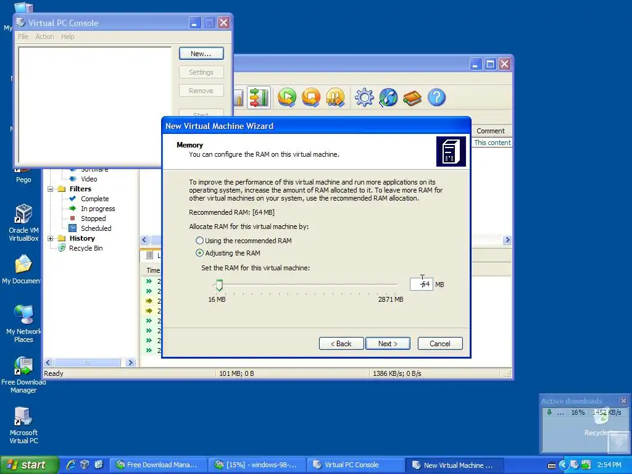Click the taskbar clock 2:54 PM
Image resolution: width=632 pixels, height=474 pixels.
[609, 465]
